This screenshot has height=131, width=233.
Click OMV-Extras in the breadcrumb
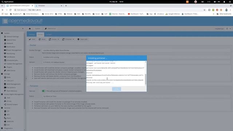(x=50, y=28)
